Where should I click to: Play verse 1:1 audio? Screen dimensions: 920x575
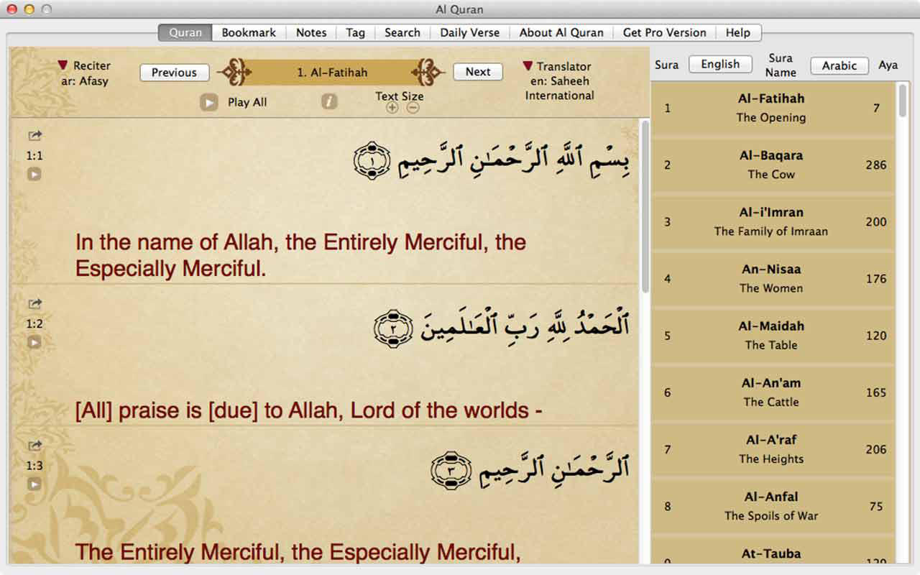coord(34,174)
